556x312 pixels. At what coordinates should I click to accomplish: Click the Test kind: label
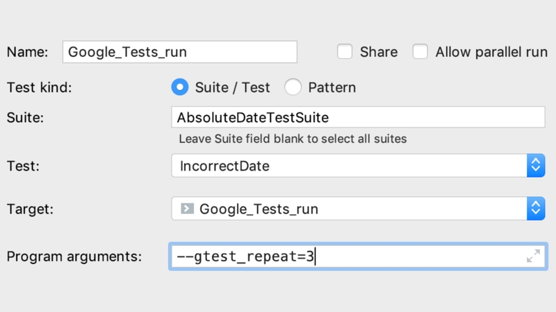coord(39,87)
